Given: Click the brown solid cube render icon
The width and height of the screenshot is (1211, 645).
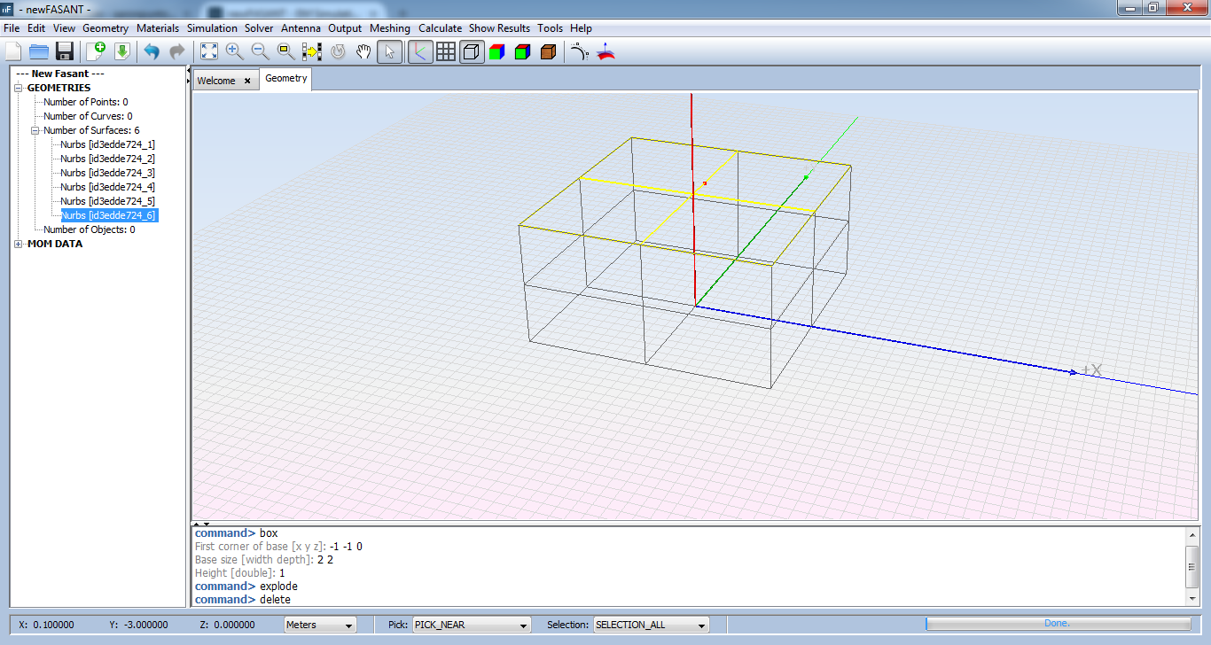Looking at the screenshot, I should coord(548,51).
